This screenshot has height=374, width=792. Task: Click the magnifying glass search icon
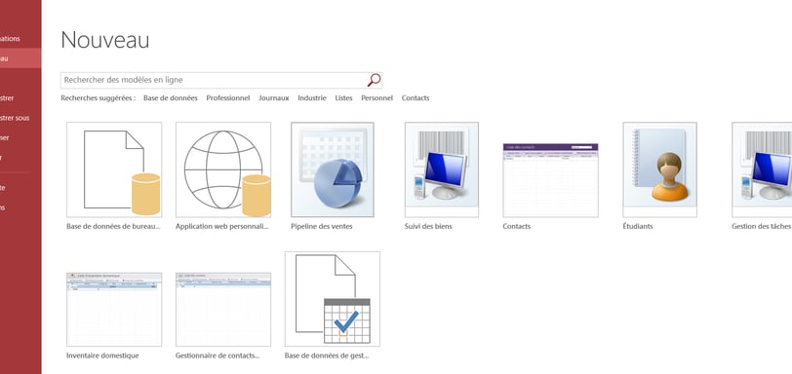[374, 80]
